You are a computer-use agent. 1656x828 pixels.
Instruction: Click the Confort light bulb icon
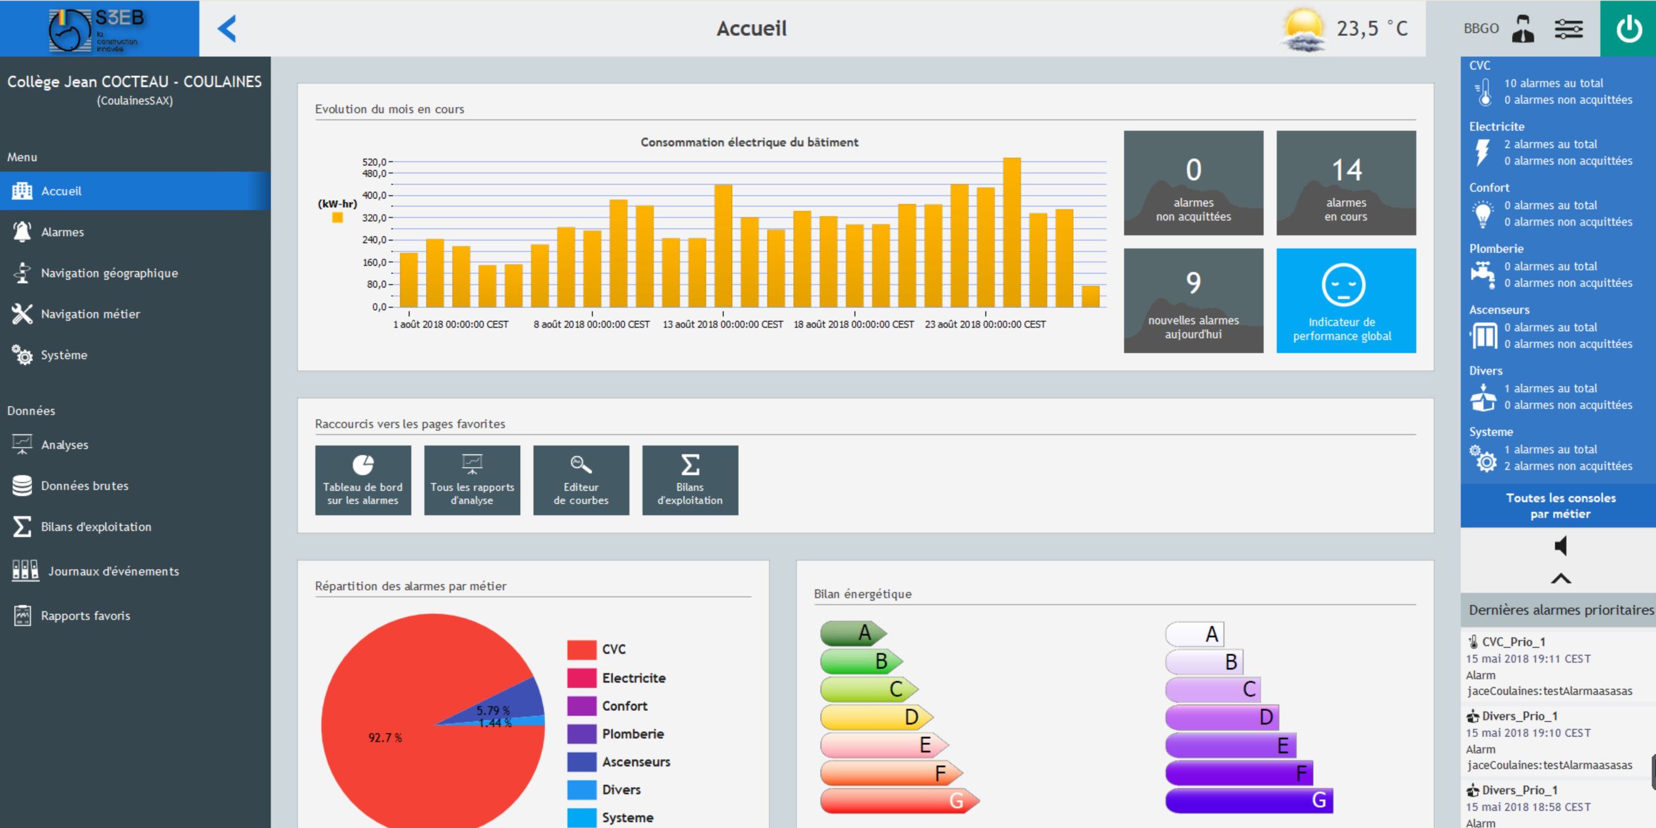(1483, 214)
